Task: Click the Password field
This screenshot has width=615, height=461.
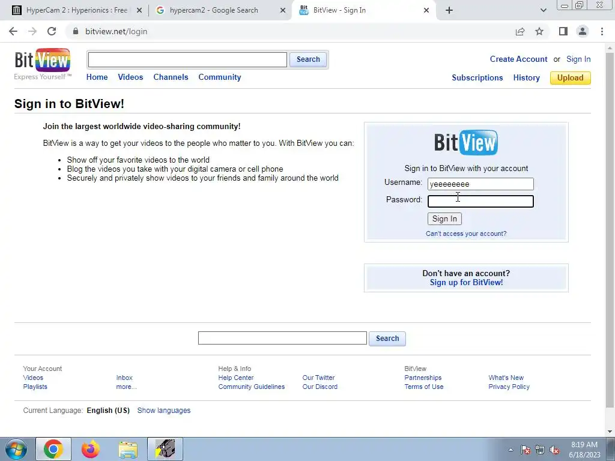Action: click(480, 202)
